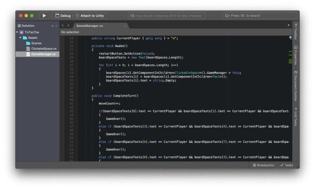Collapse the Assets folder node
315x189 pixels.
[x=20, y=38]
